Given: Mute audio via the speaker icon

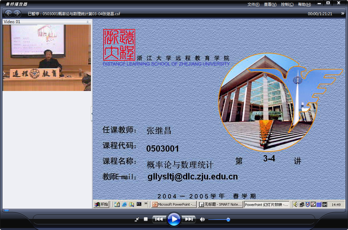Looking at the screenshot, I should coord(202,219).
